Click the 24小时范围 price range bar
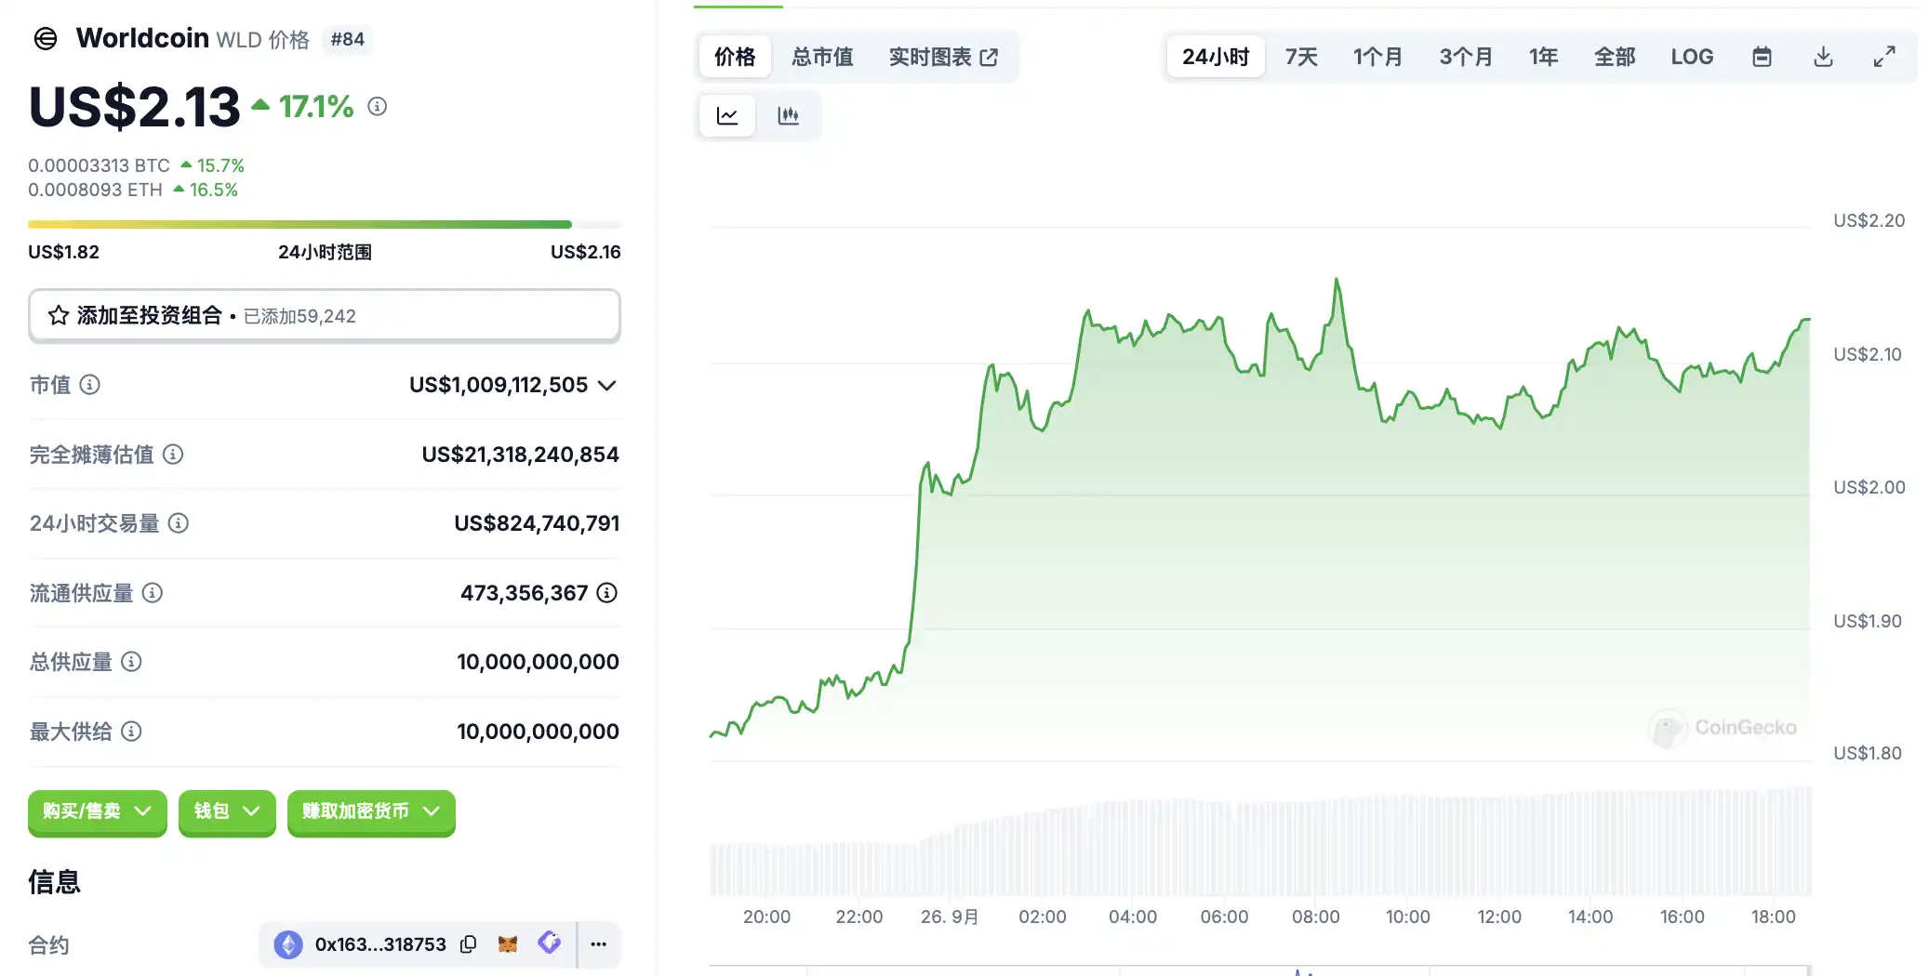Screen dimensions: 1929x976 pos(324,225)
